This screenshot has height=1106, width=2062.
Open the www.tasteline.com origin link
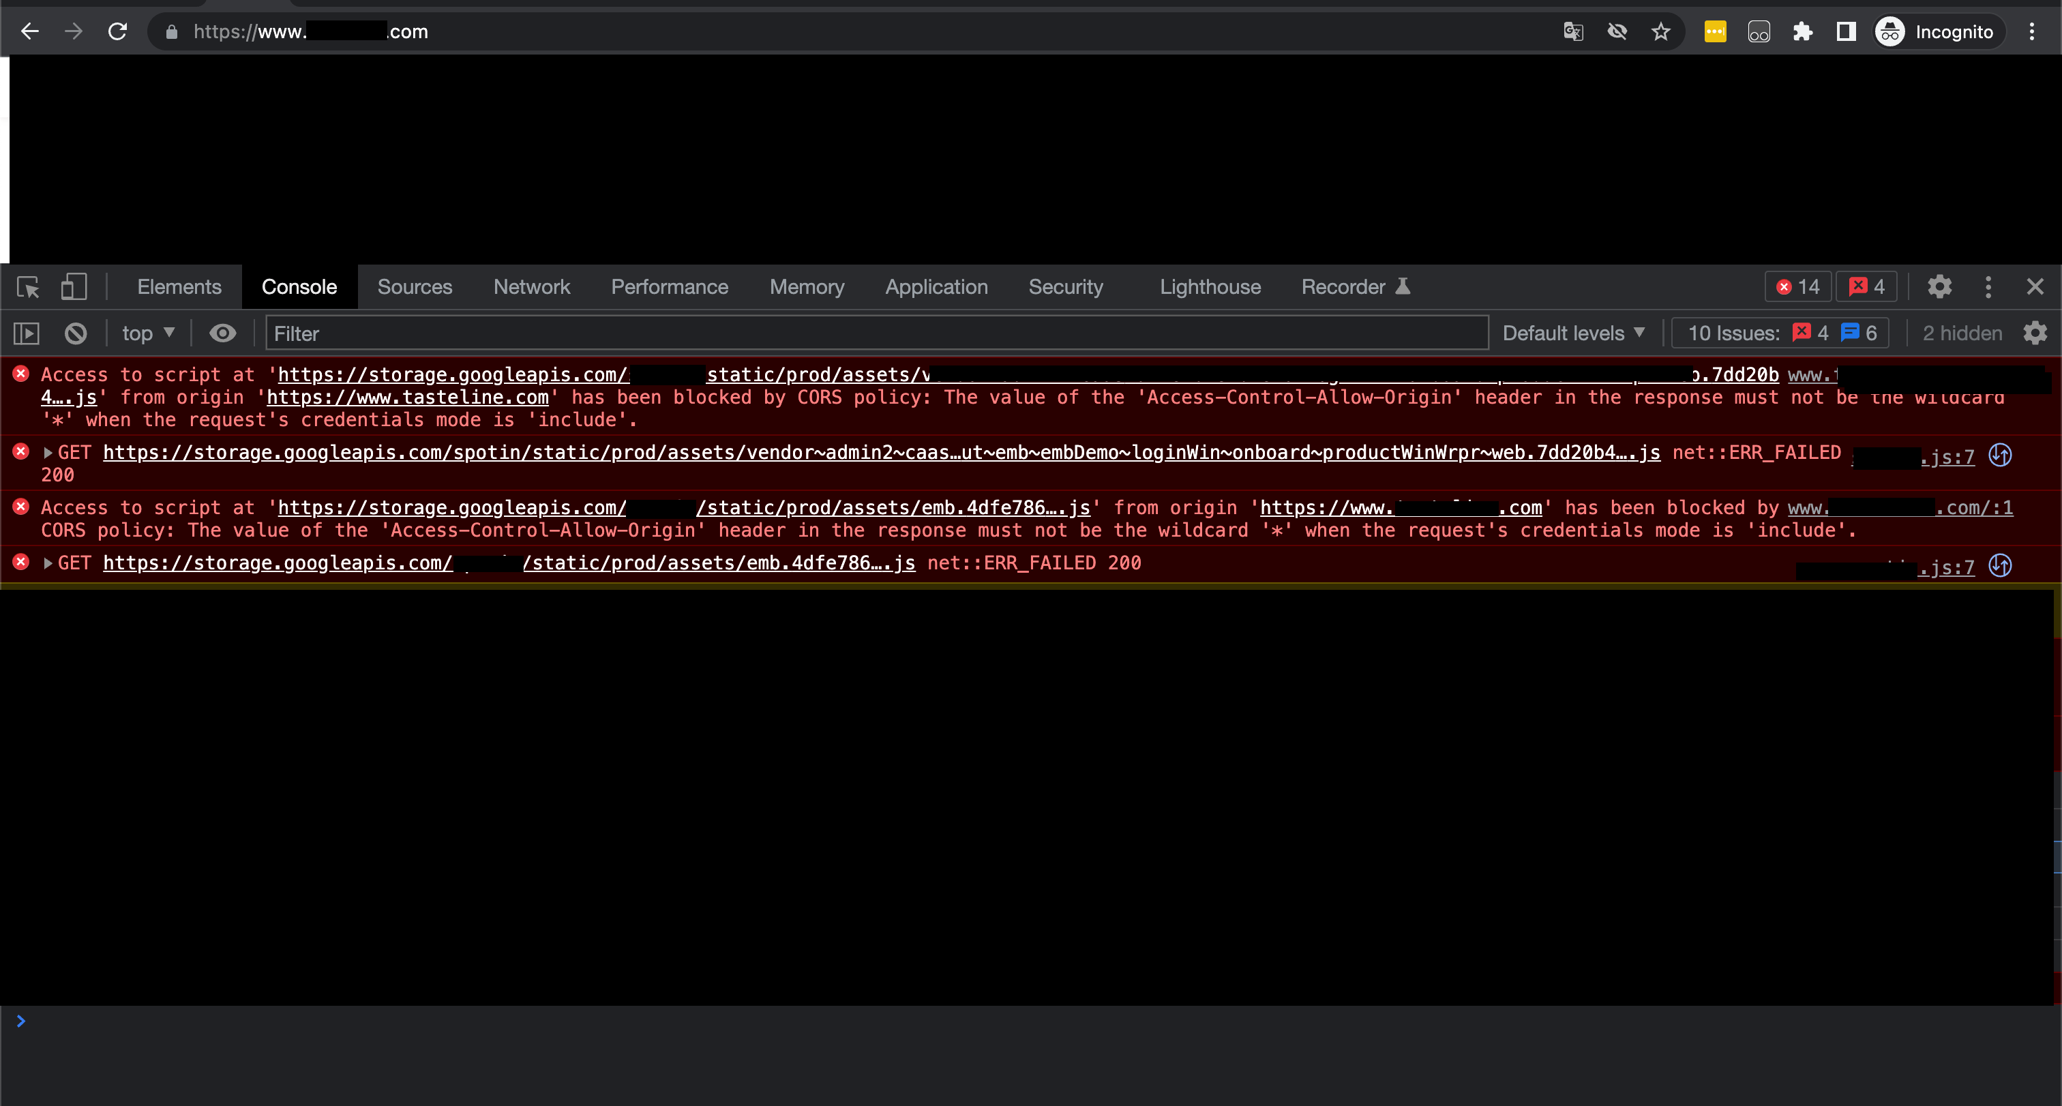(406, 397)
